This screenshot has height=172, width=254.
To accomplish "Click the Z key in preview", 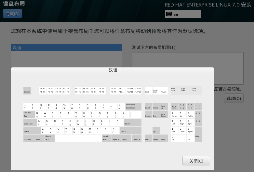I will (x=45, y=130).
